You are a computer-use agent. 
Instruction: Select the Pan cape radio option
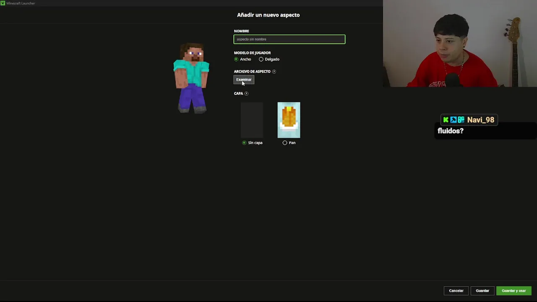285,143
